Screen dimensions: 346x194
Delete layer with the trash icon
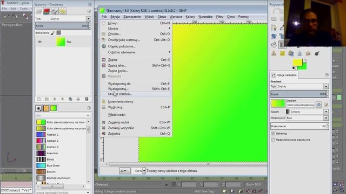click(x=86, y=99)
